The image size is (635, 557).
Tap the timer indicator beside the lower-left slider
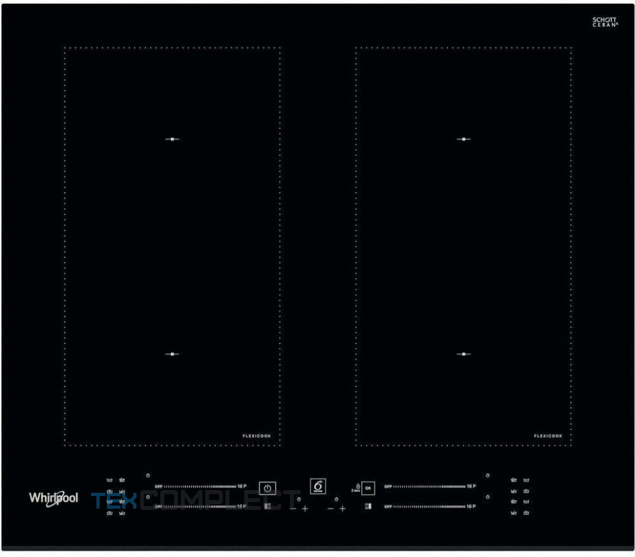[x=148, y=497]
